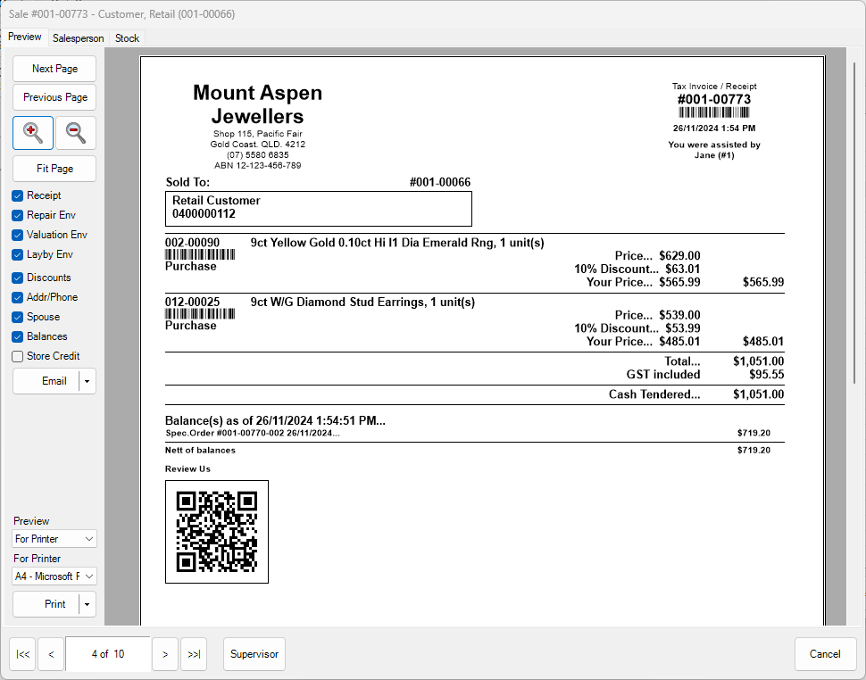Uncheck the Balances option
The width and height of the screenshot is (866, 680).
[16, 336]
